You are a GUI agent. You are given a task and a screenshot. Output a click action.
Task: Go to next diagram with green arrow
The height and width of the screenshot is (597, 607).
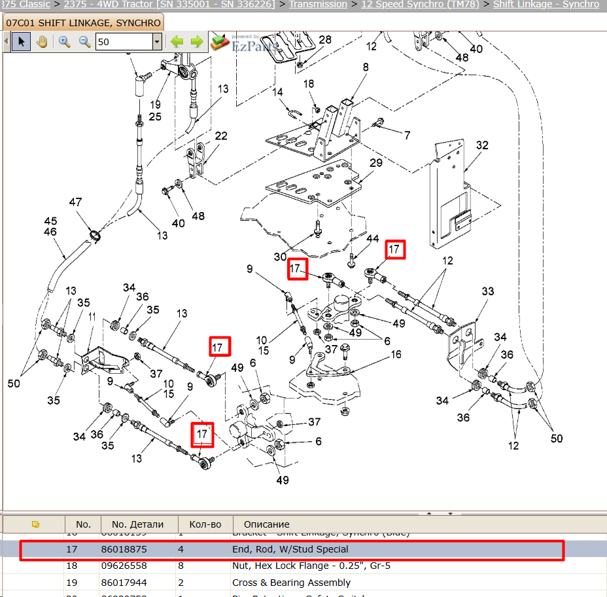pos(197,41)
